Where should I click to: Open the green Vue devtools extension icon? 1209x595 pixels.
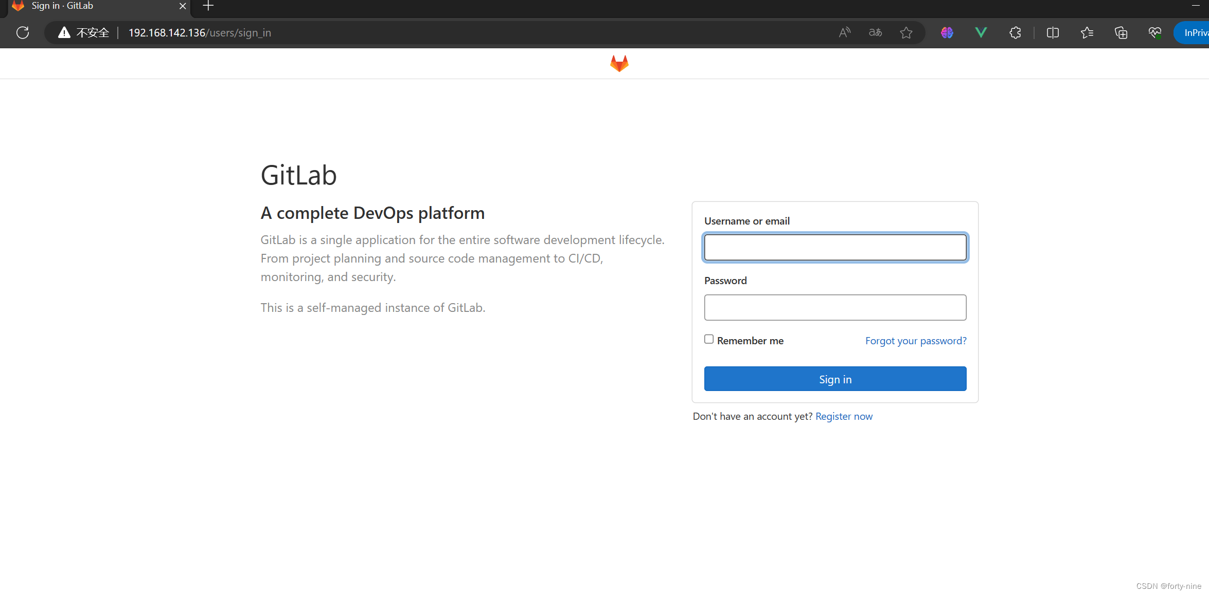pyautogui.click(x=981, y=32)
